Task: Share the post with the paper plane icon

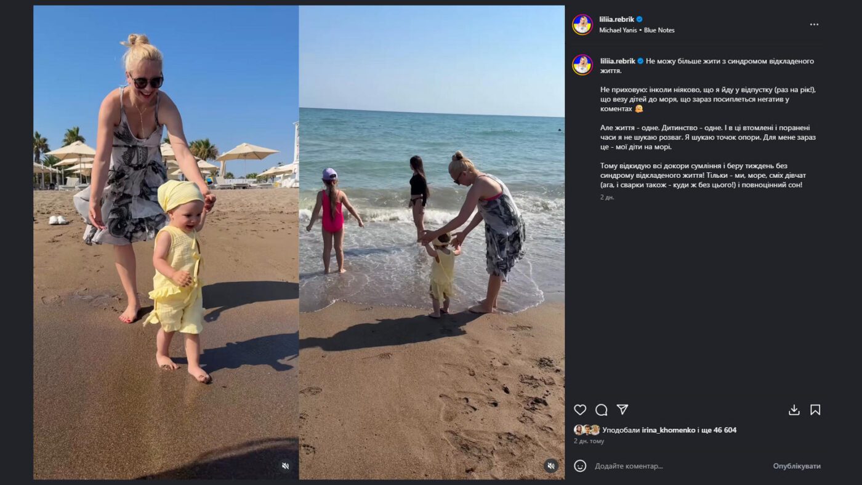Action: click(622, 410)
